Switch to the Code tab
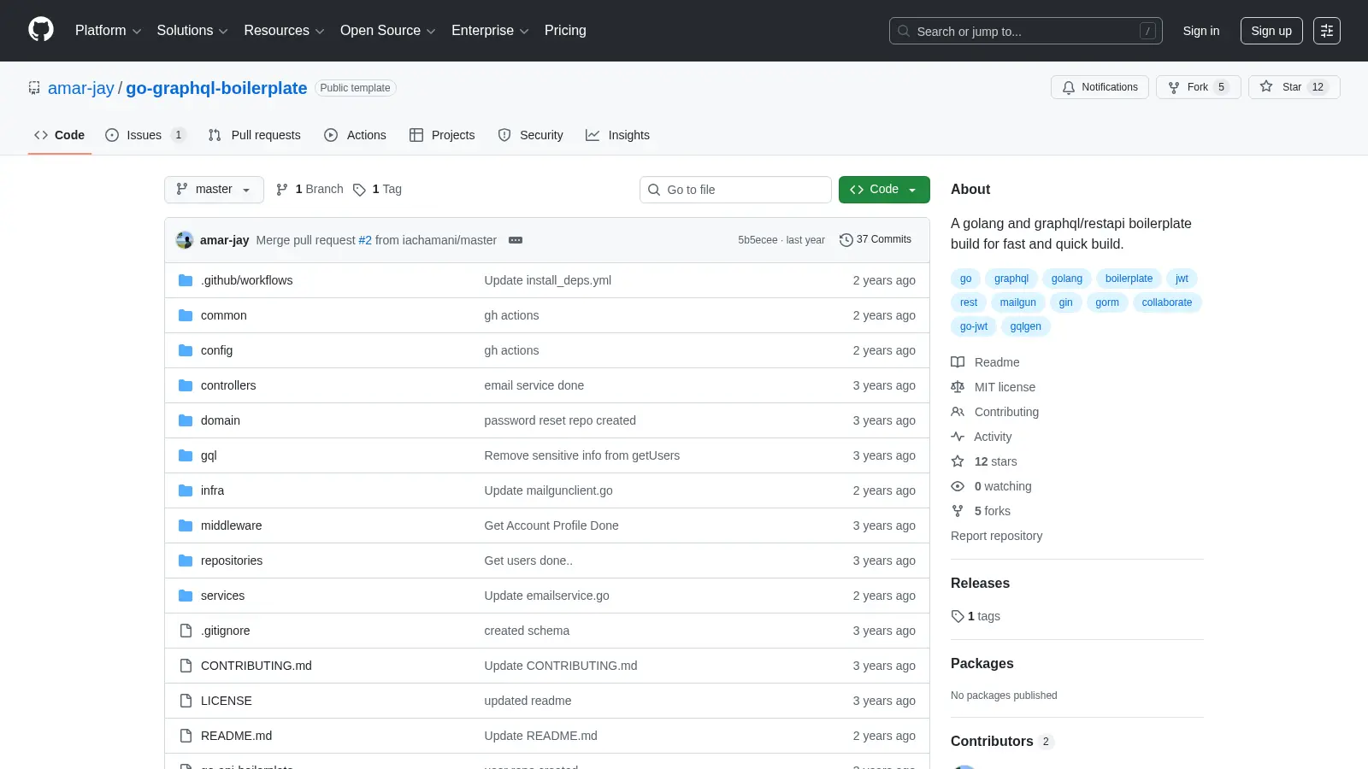This screenshot has width=1368, height=769. [60, 135]
